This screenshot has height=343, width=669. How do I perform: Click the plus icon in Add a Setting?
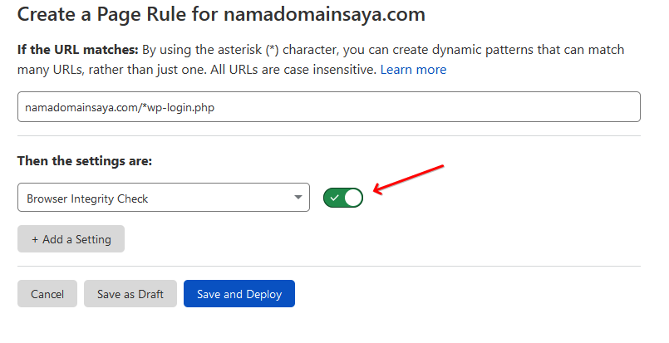[35, 239]
